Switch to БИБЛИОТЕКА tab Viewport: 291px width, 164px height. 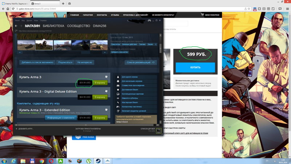(53, 26)
